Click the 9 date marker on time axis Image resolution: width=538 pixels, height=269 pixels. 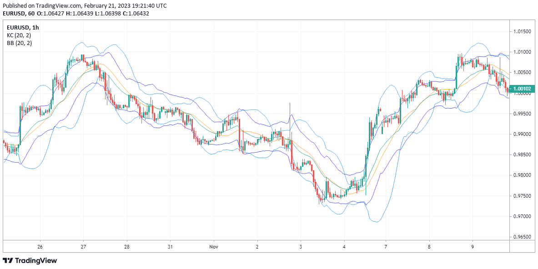tap(473, 247)
